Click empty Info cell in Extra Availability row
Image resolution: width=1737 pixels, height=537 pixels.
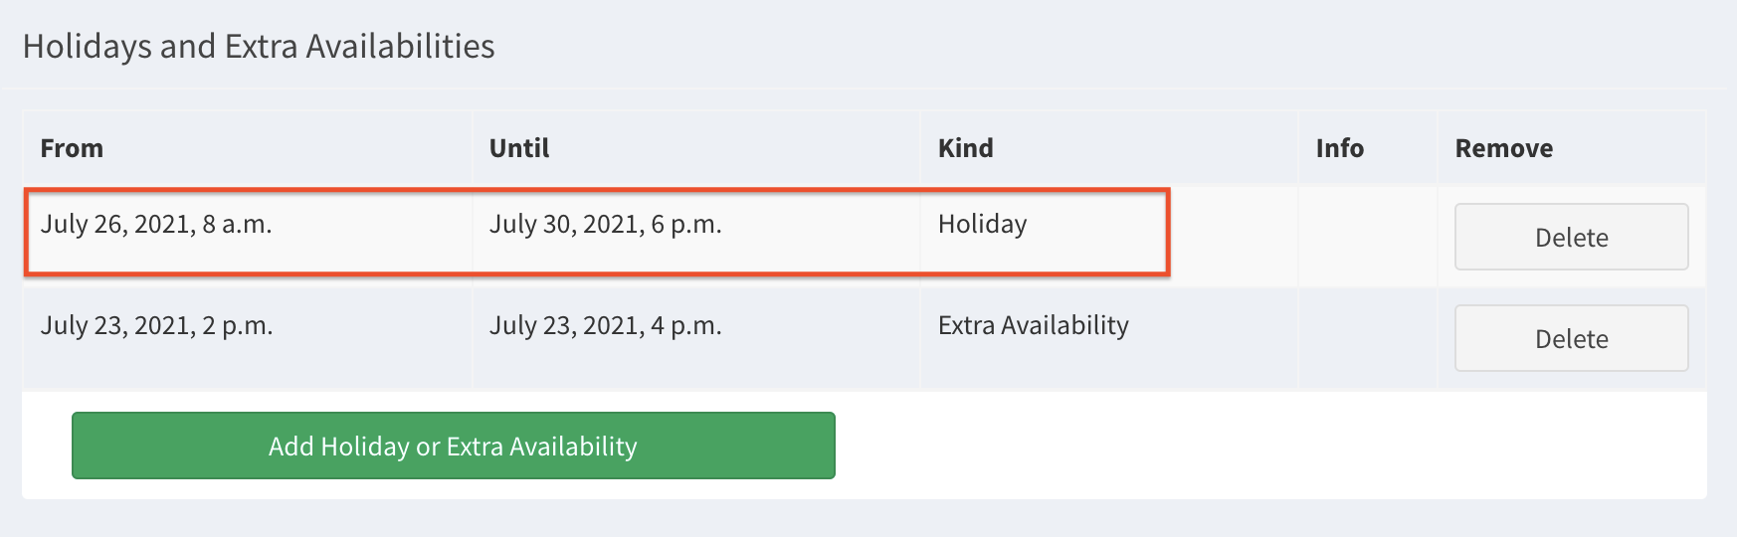pyautogui.click(x=1367, y=338)
